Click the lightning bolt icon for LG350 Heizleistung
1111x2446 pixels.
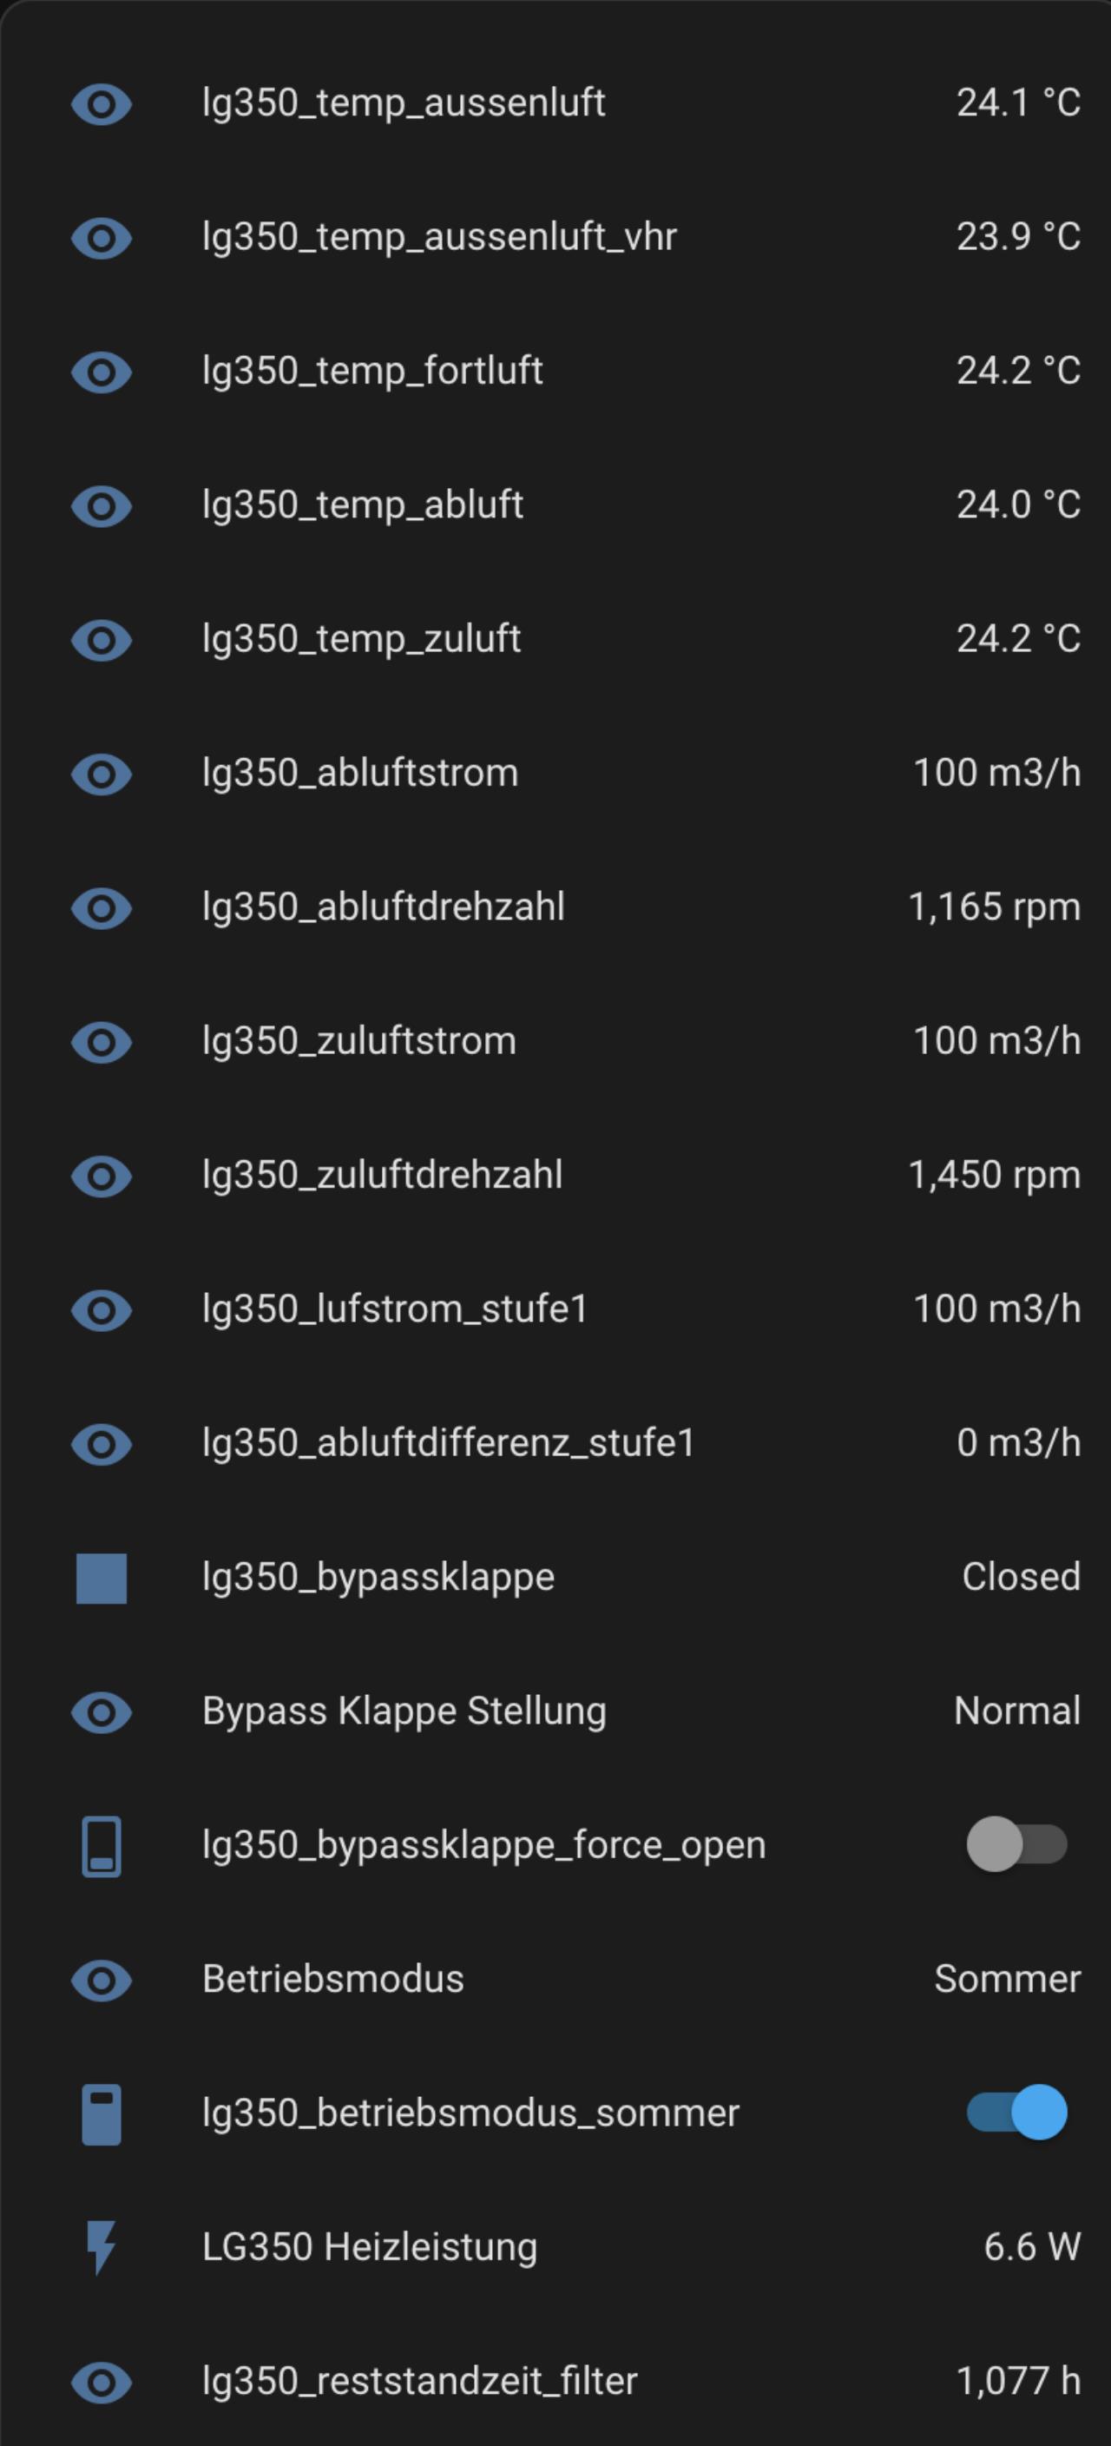[x=102, y=2247]
